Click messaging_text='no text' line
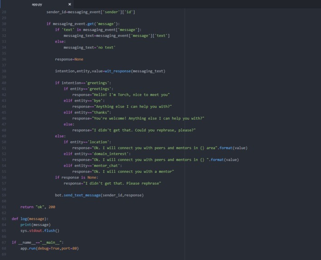Screen dimensions: 321x260 point(89,48)
